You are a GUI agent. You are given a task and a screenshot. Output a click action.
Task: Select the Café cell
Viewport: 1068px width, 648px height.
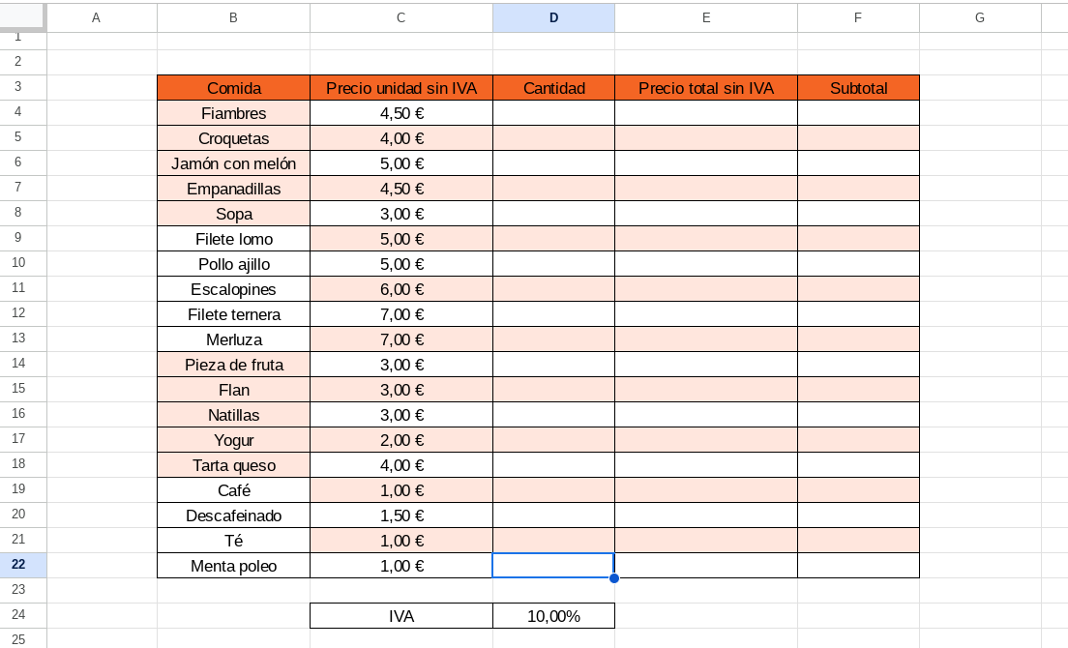(x=234, y=490)
